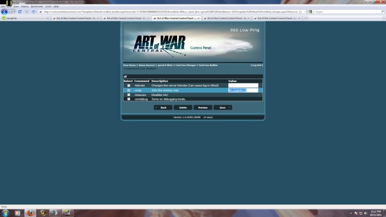Viewport: 386px width, 217px height.
Task: Click the Save button
Action: coord(222,108)
